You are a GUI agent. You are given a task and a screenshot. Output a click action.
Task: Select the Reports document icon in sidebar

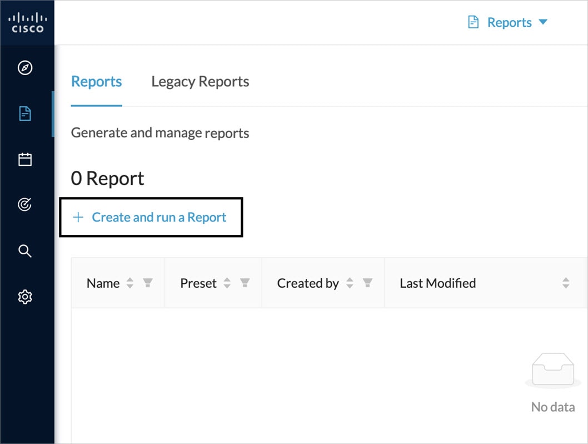(x=24, y=114)
